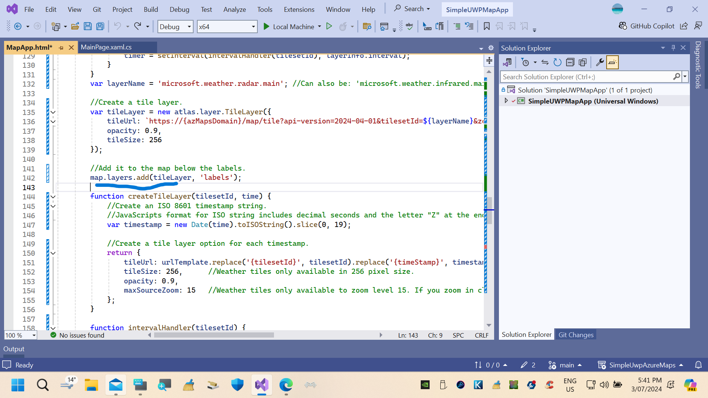The height and width of the screenshot is (398, 708).
Task: Collapse the tileLayer variable block on line 135
Action: point(53,112)
